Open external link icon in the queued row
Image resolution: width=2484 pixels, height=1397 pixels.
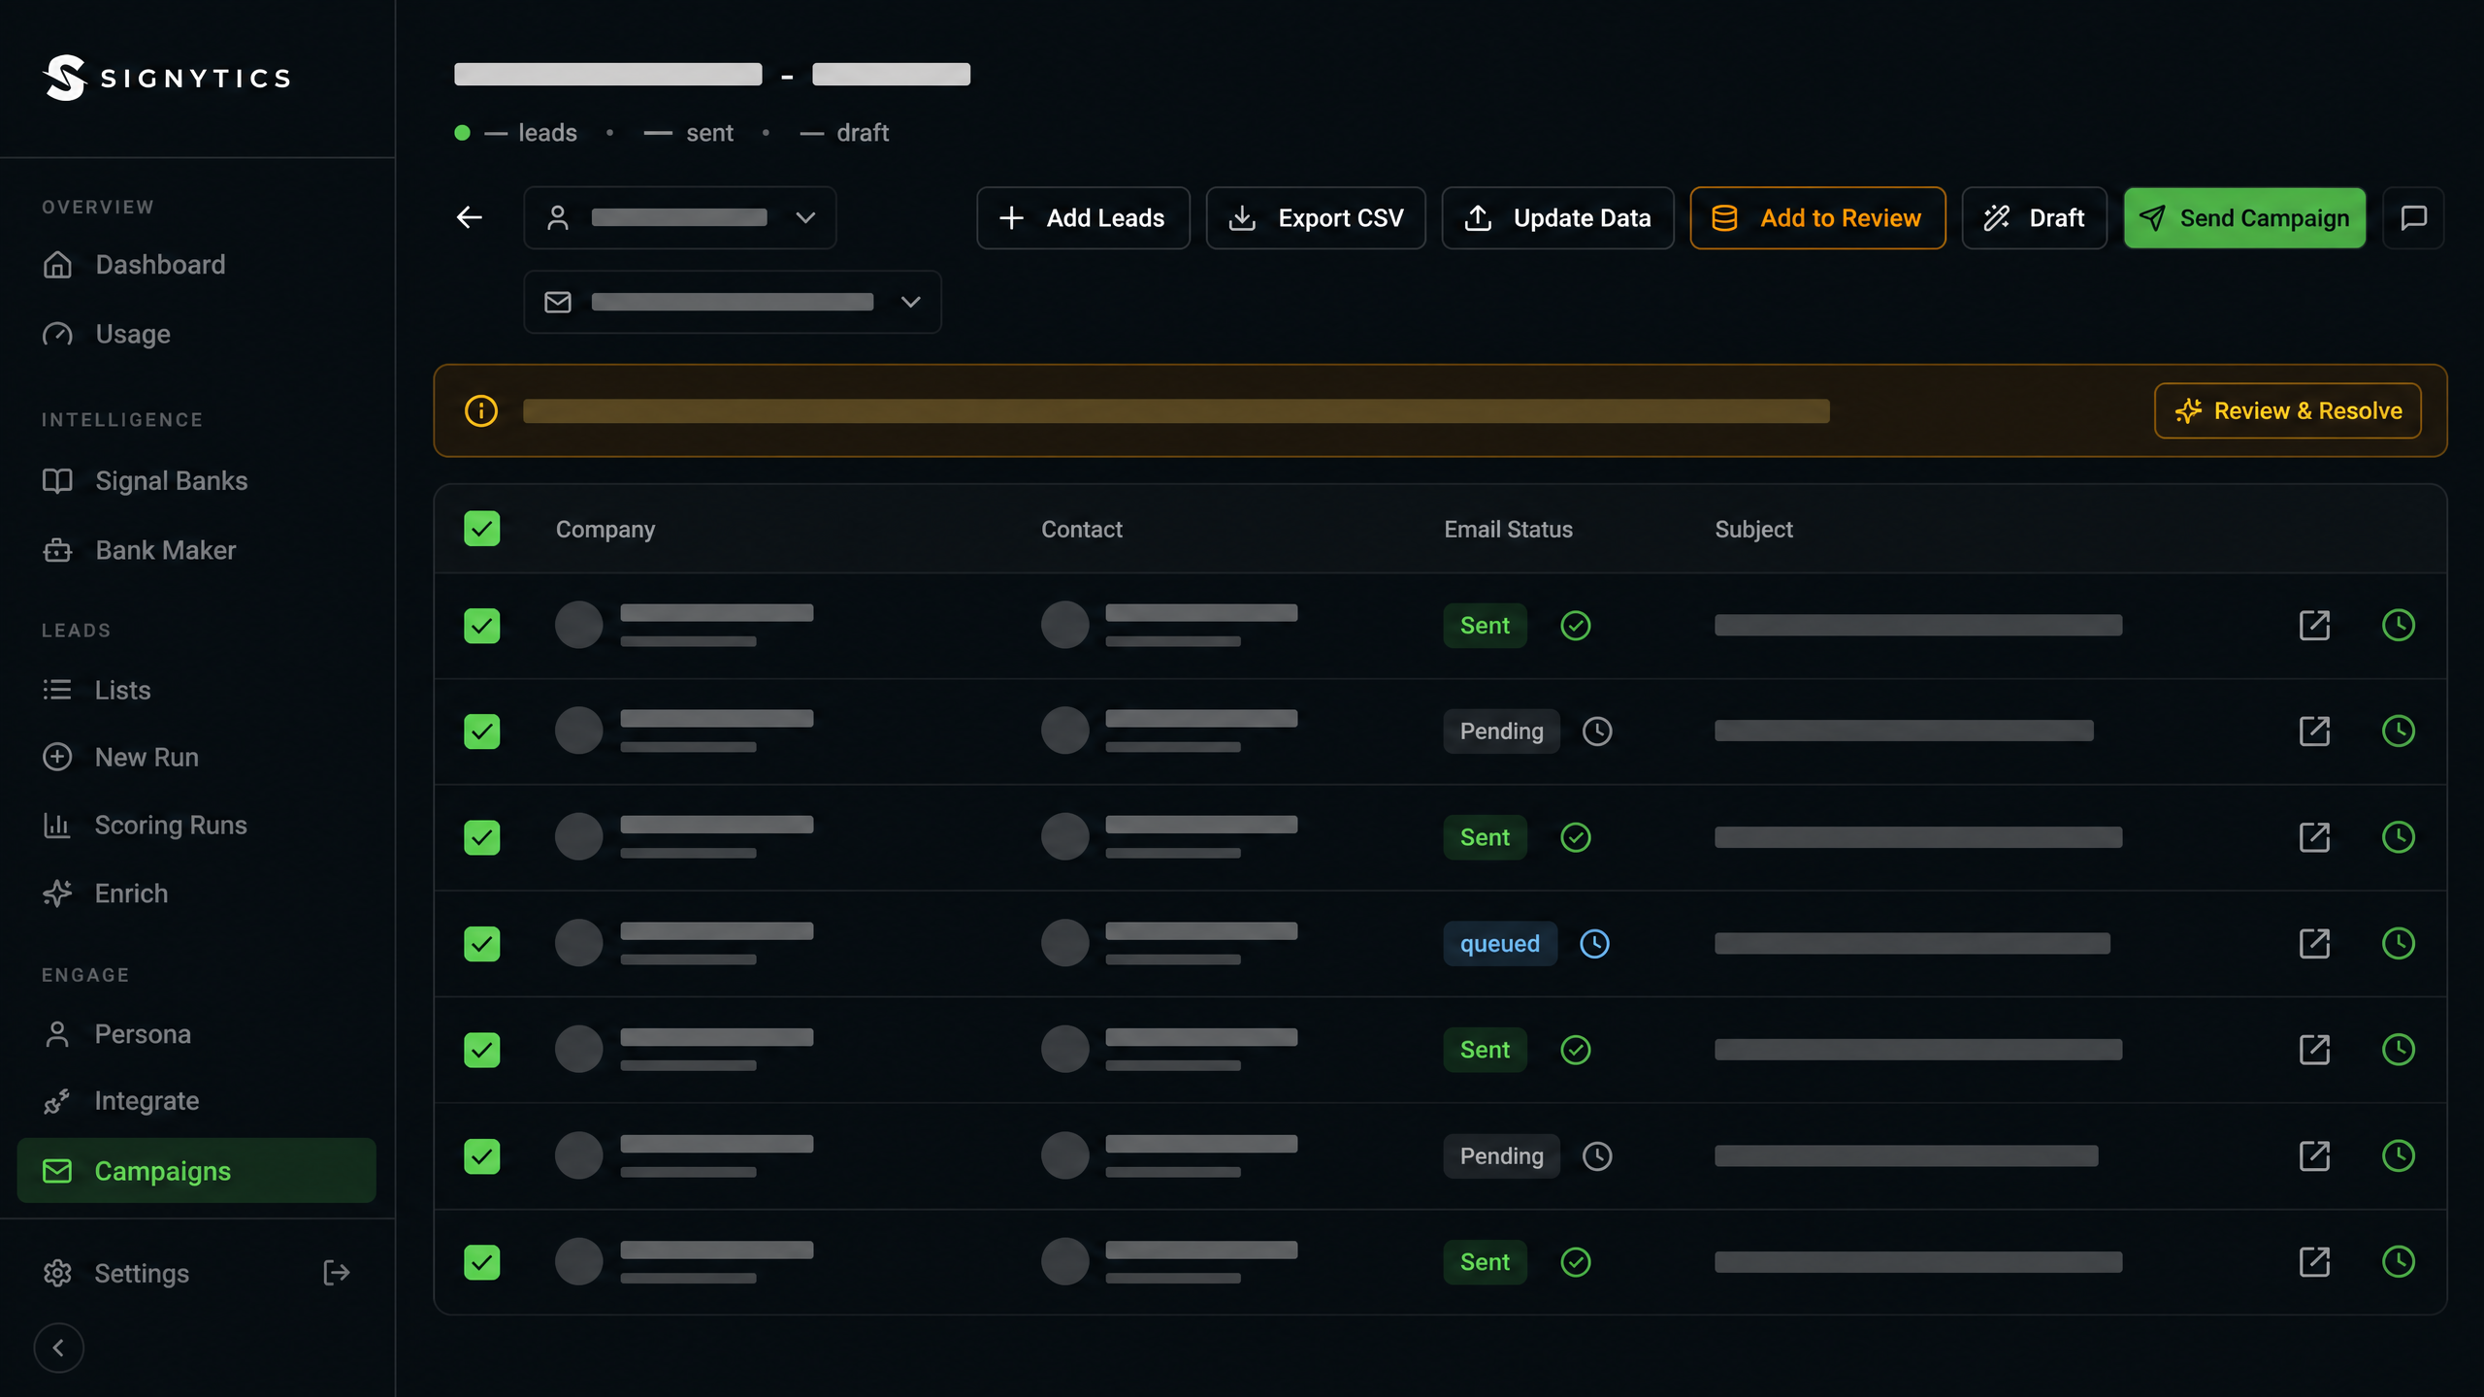pyautogui.click(x=2314, y=944)
